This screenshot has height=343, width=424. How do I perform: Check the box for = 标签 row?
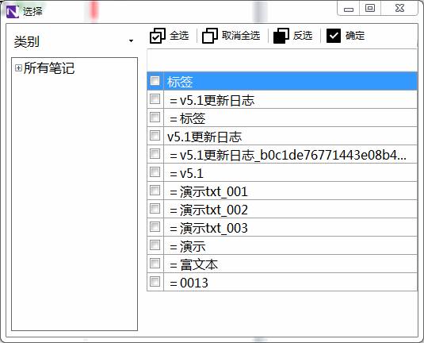pyautogui.click(x=155, y=118)
